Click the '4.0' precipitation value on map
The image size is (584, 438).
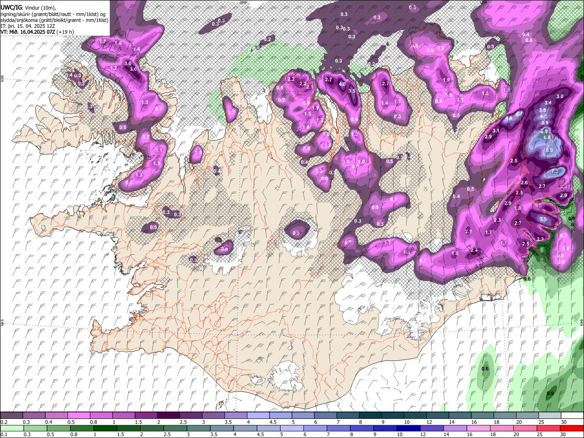point(342,85)
